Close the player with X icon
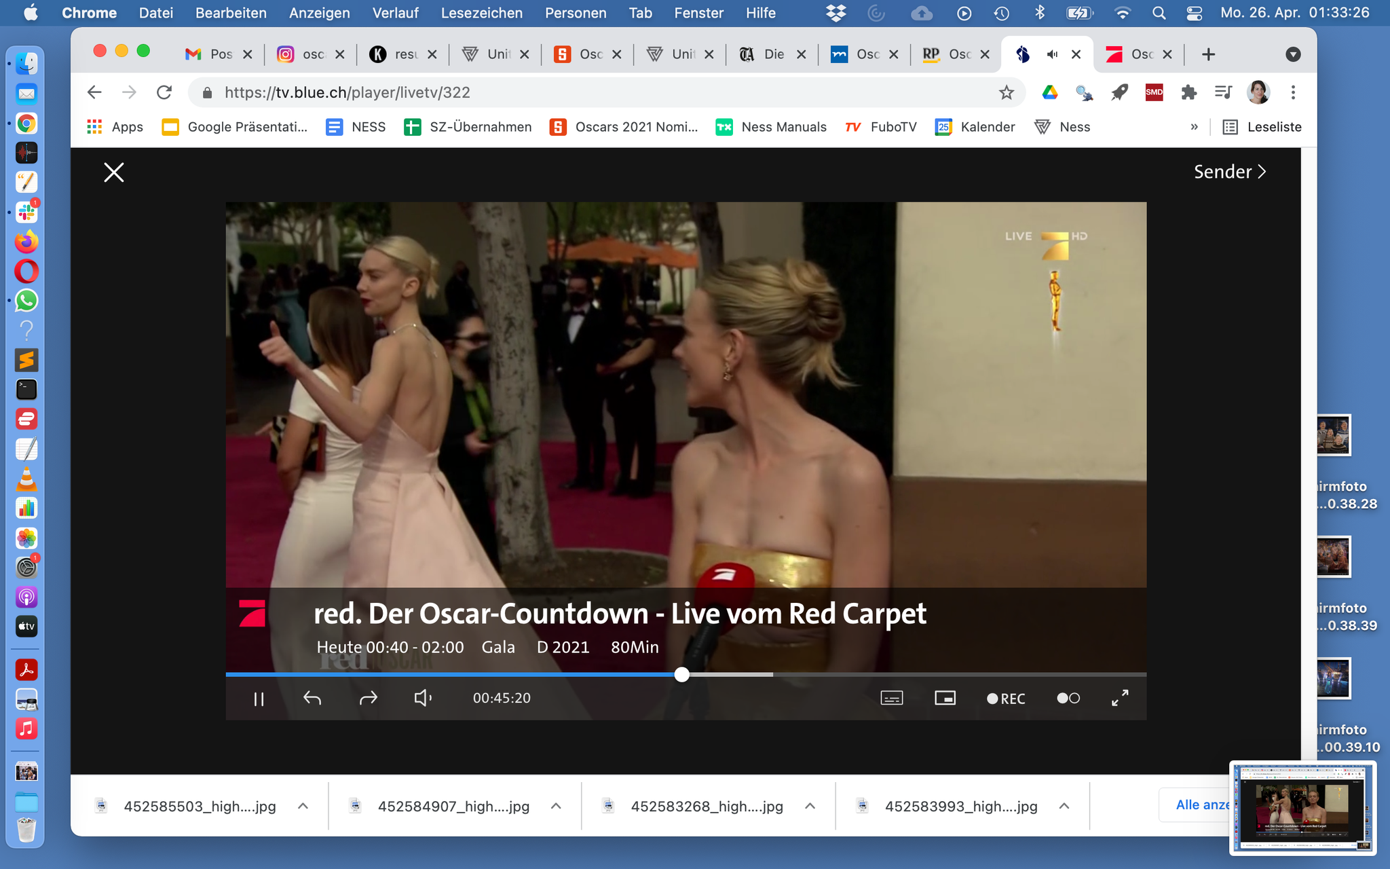 pos(114,172)
